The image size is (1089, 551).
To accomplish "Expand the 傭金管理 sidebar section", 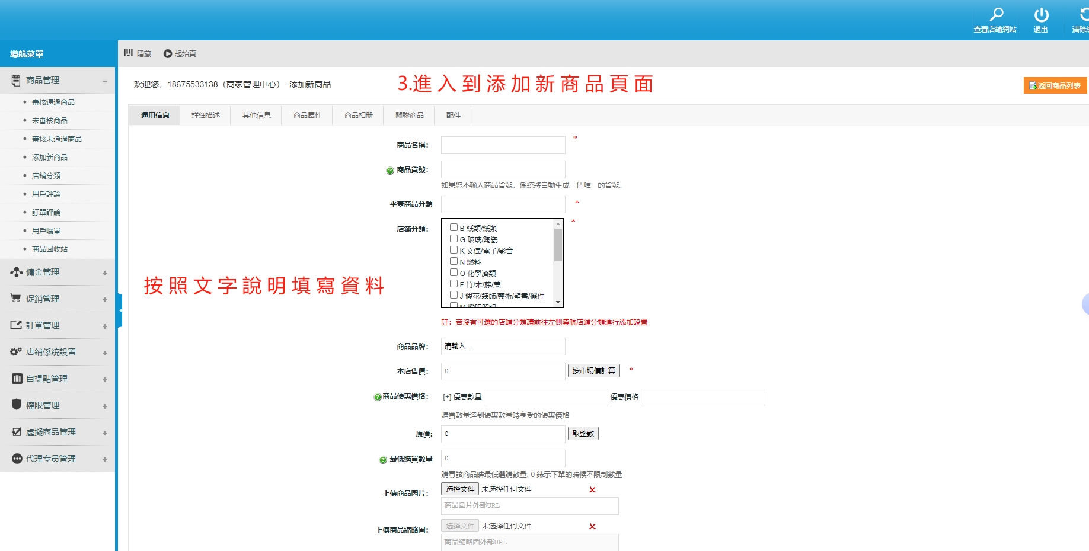I will coord(104,273).
